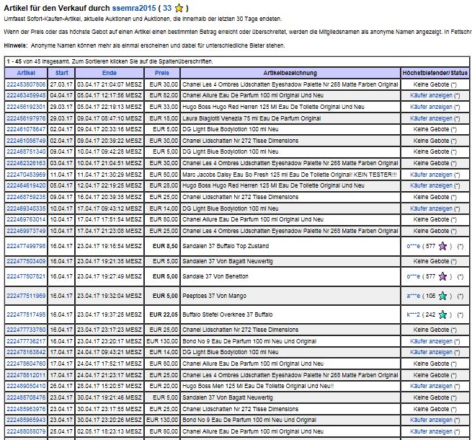Screen dimensions: 472x440
Task: Open item number 222470483969
Action: click(26, 175)
